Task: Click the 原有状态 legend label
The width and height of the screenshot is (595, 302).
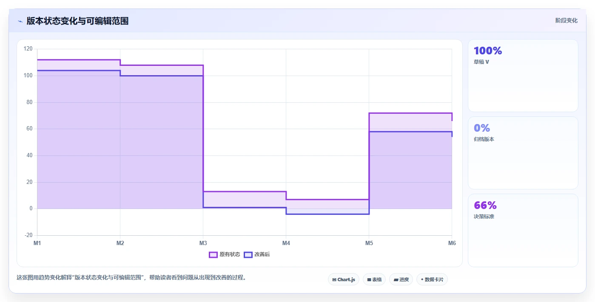Action: 230,254
